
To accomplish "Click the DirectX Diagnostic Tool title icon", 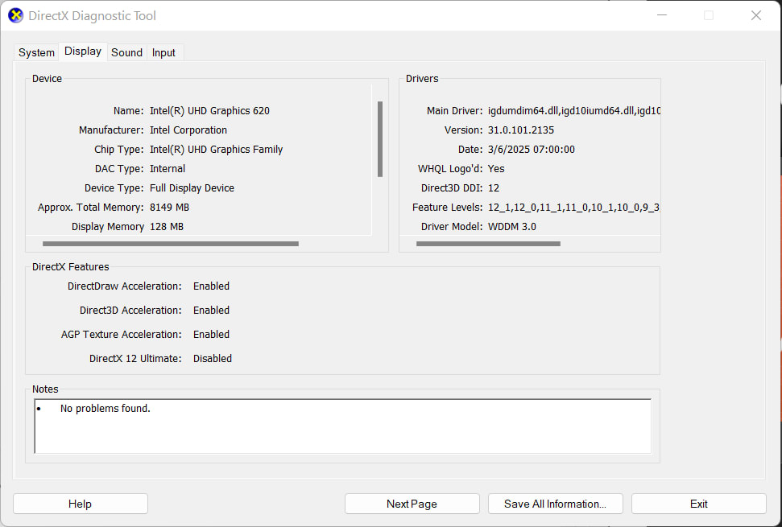I will tap(16, 15).
